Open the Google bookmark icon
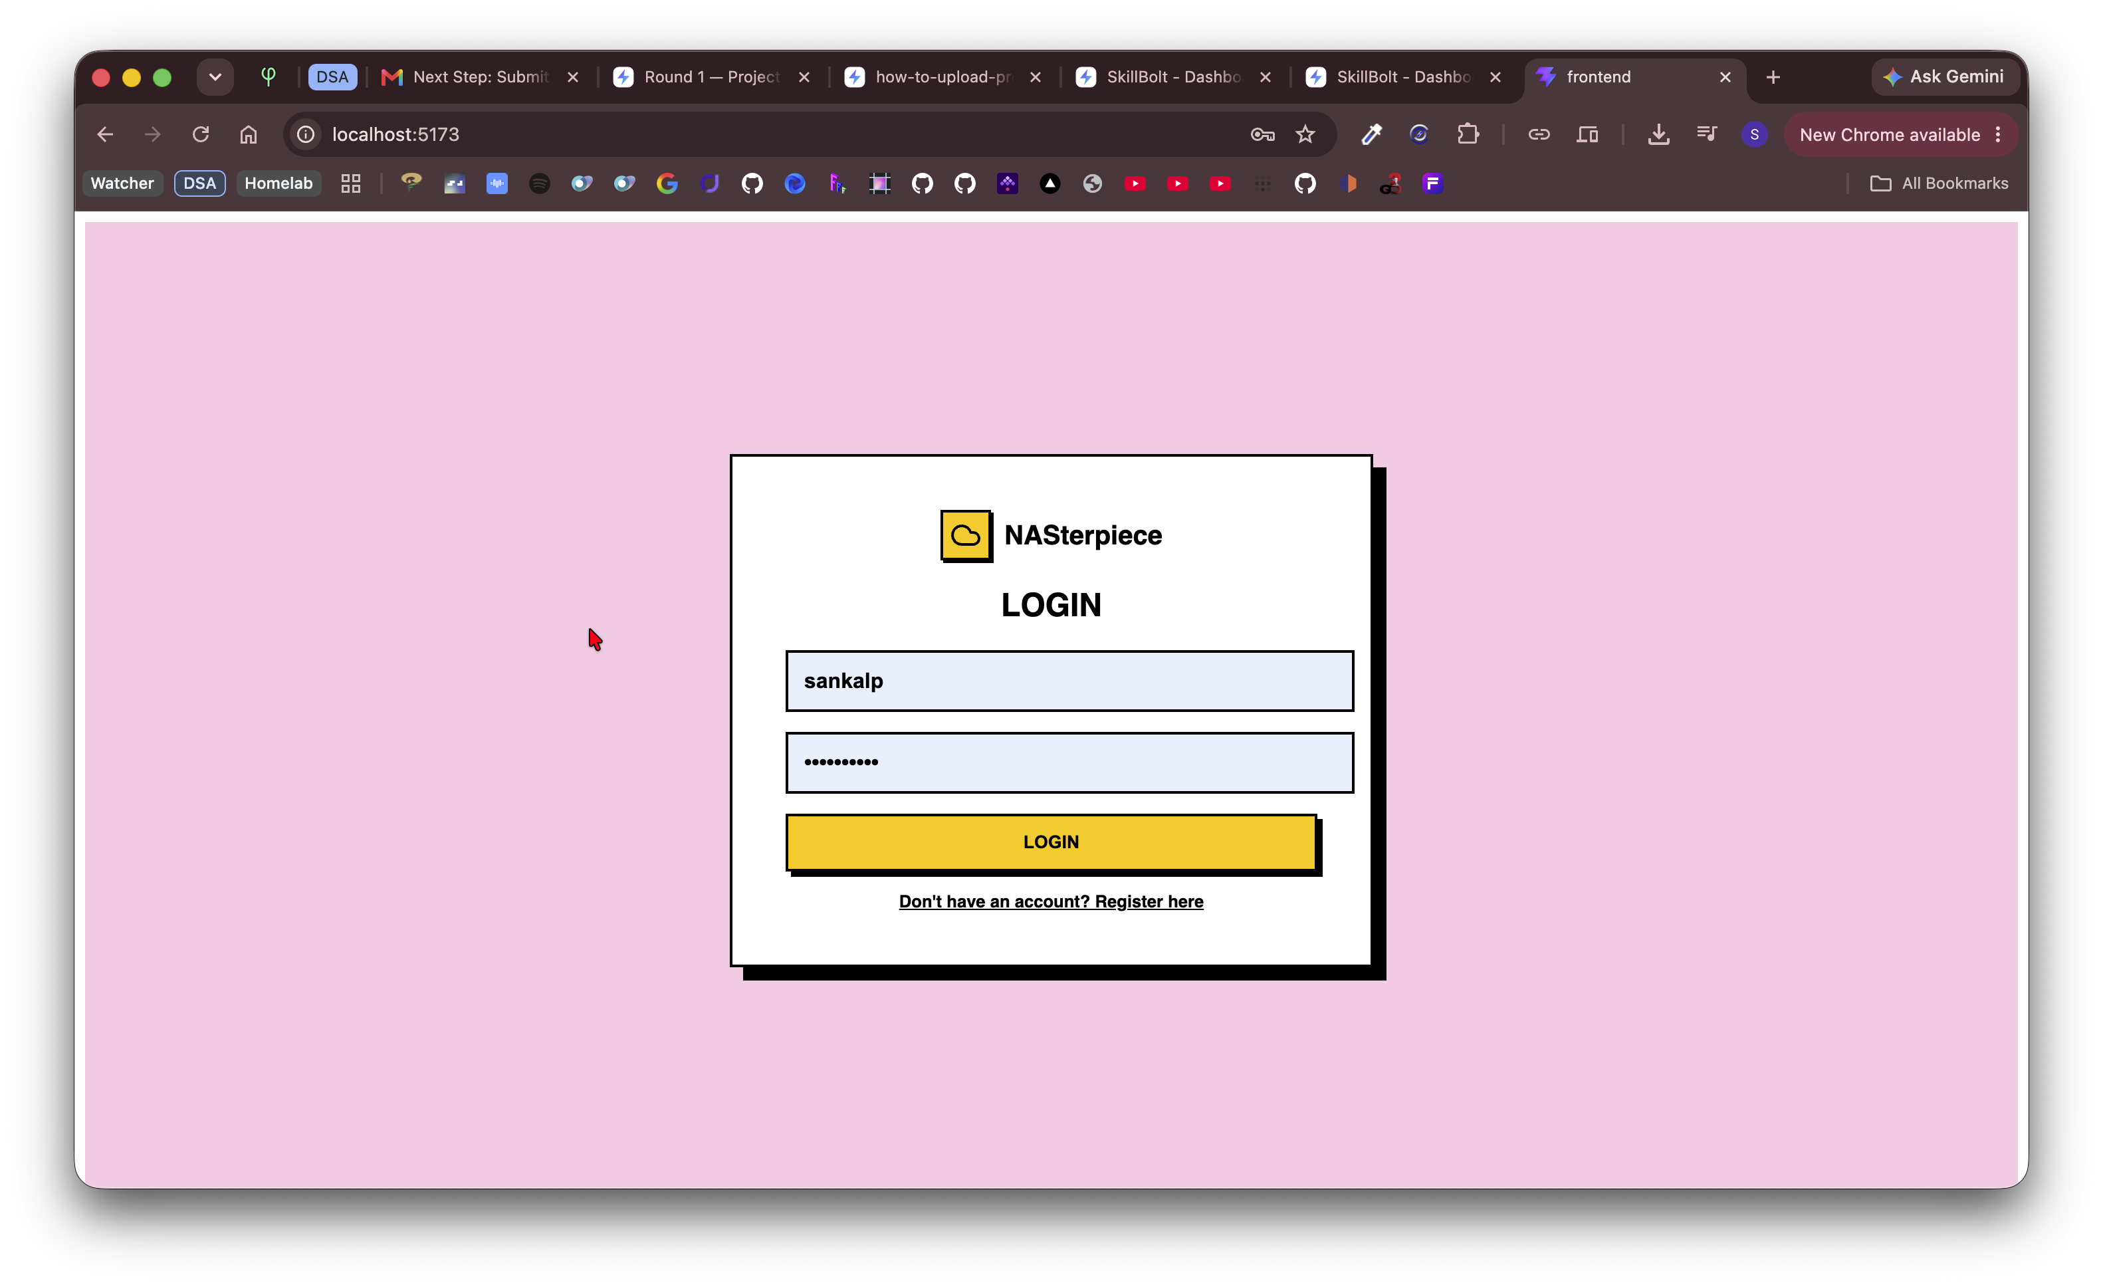The image size is (2103, 1287). point(667,183)
